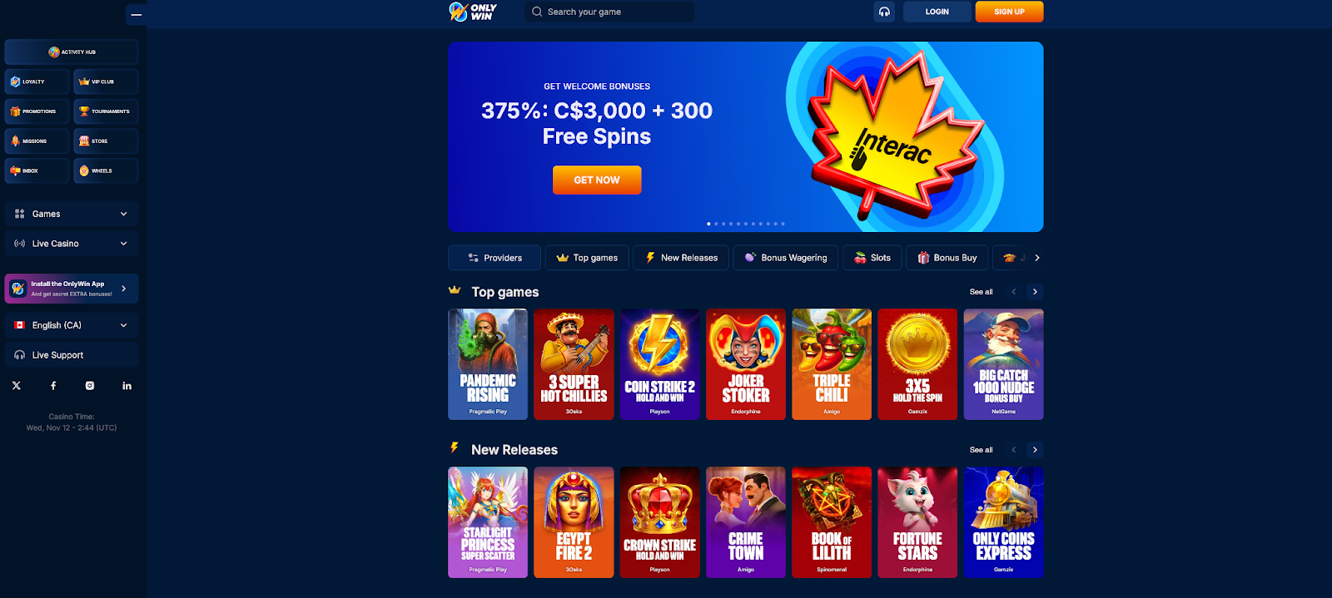
Task: Open the Joker Stoker game thumbnail
Action: pos(746,364)
